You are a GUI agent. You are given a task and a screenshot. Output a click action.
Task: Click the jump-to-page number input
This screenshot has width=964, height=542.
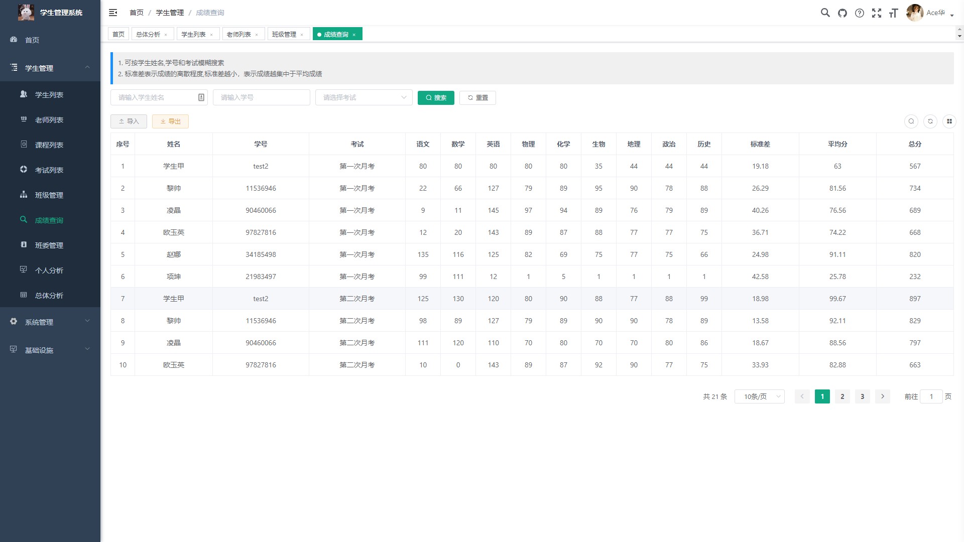coord(931,396)
